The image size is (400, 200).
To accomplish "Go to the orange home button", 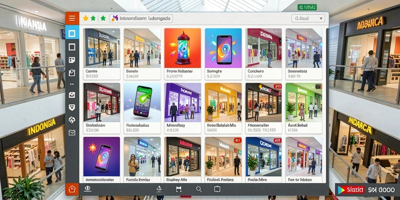I will [x=72, y=189].
